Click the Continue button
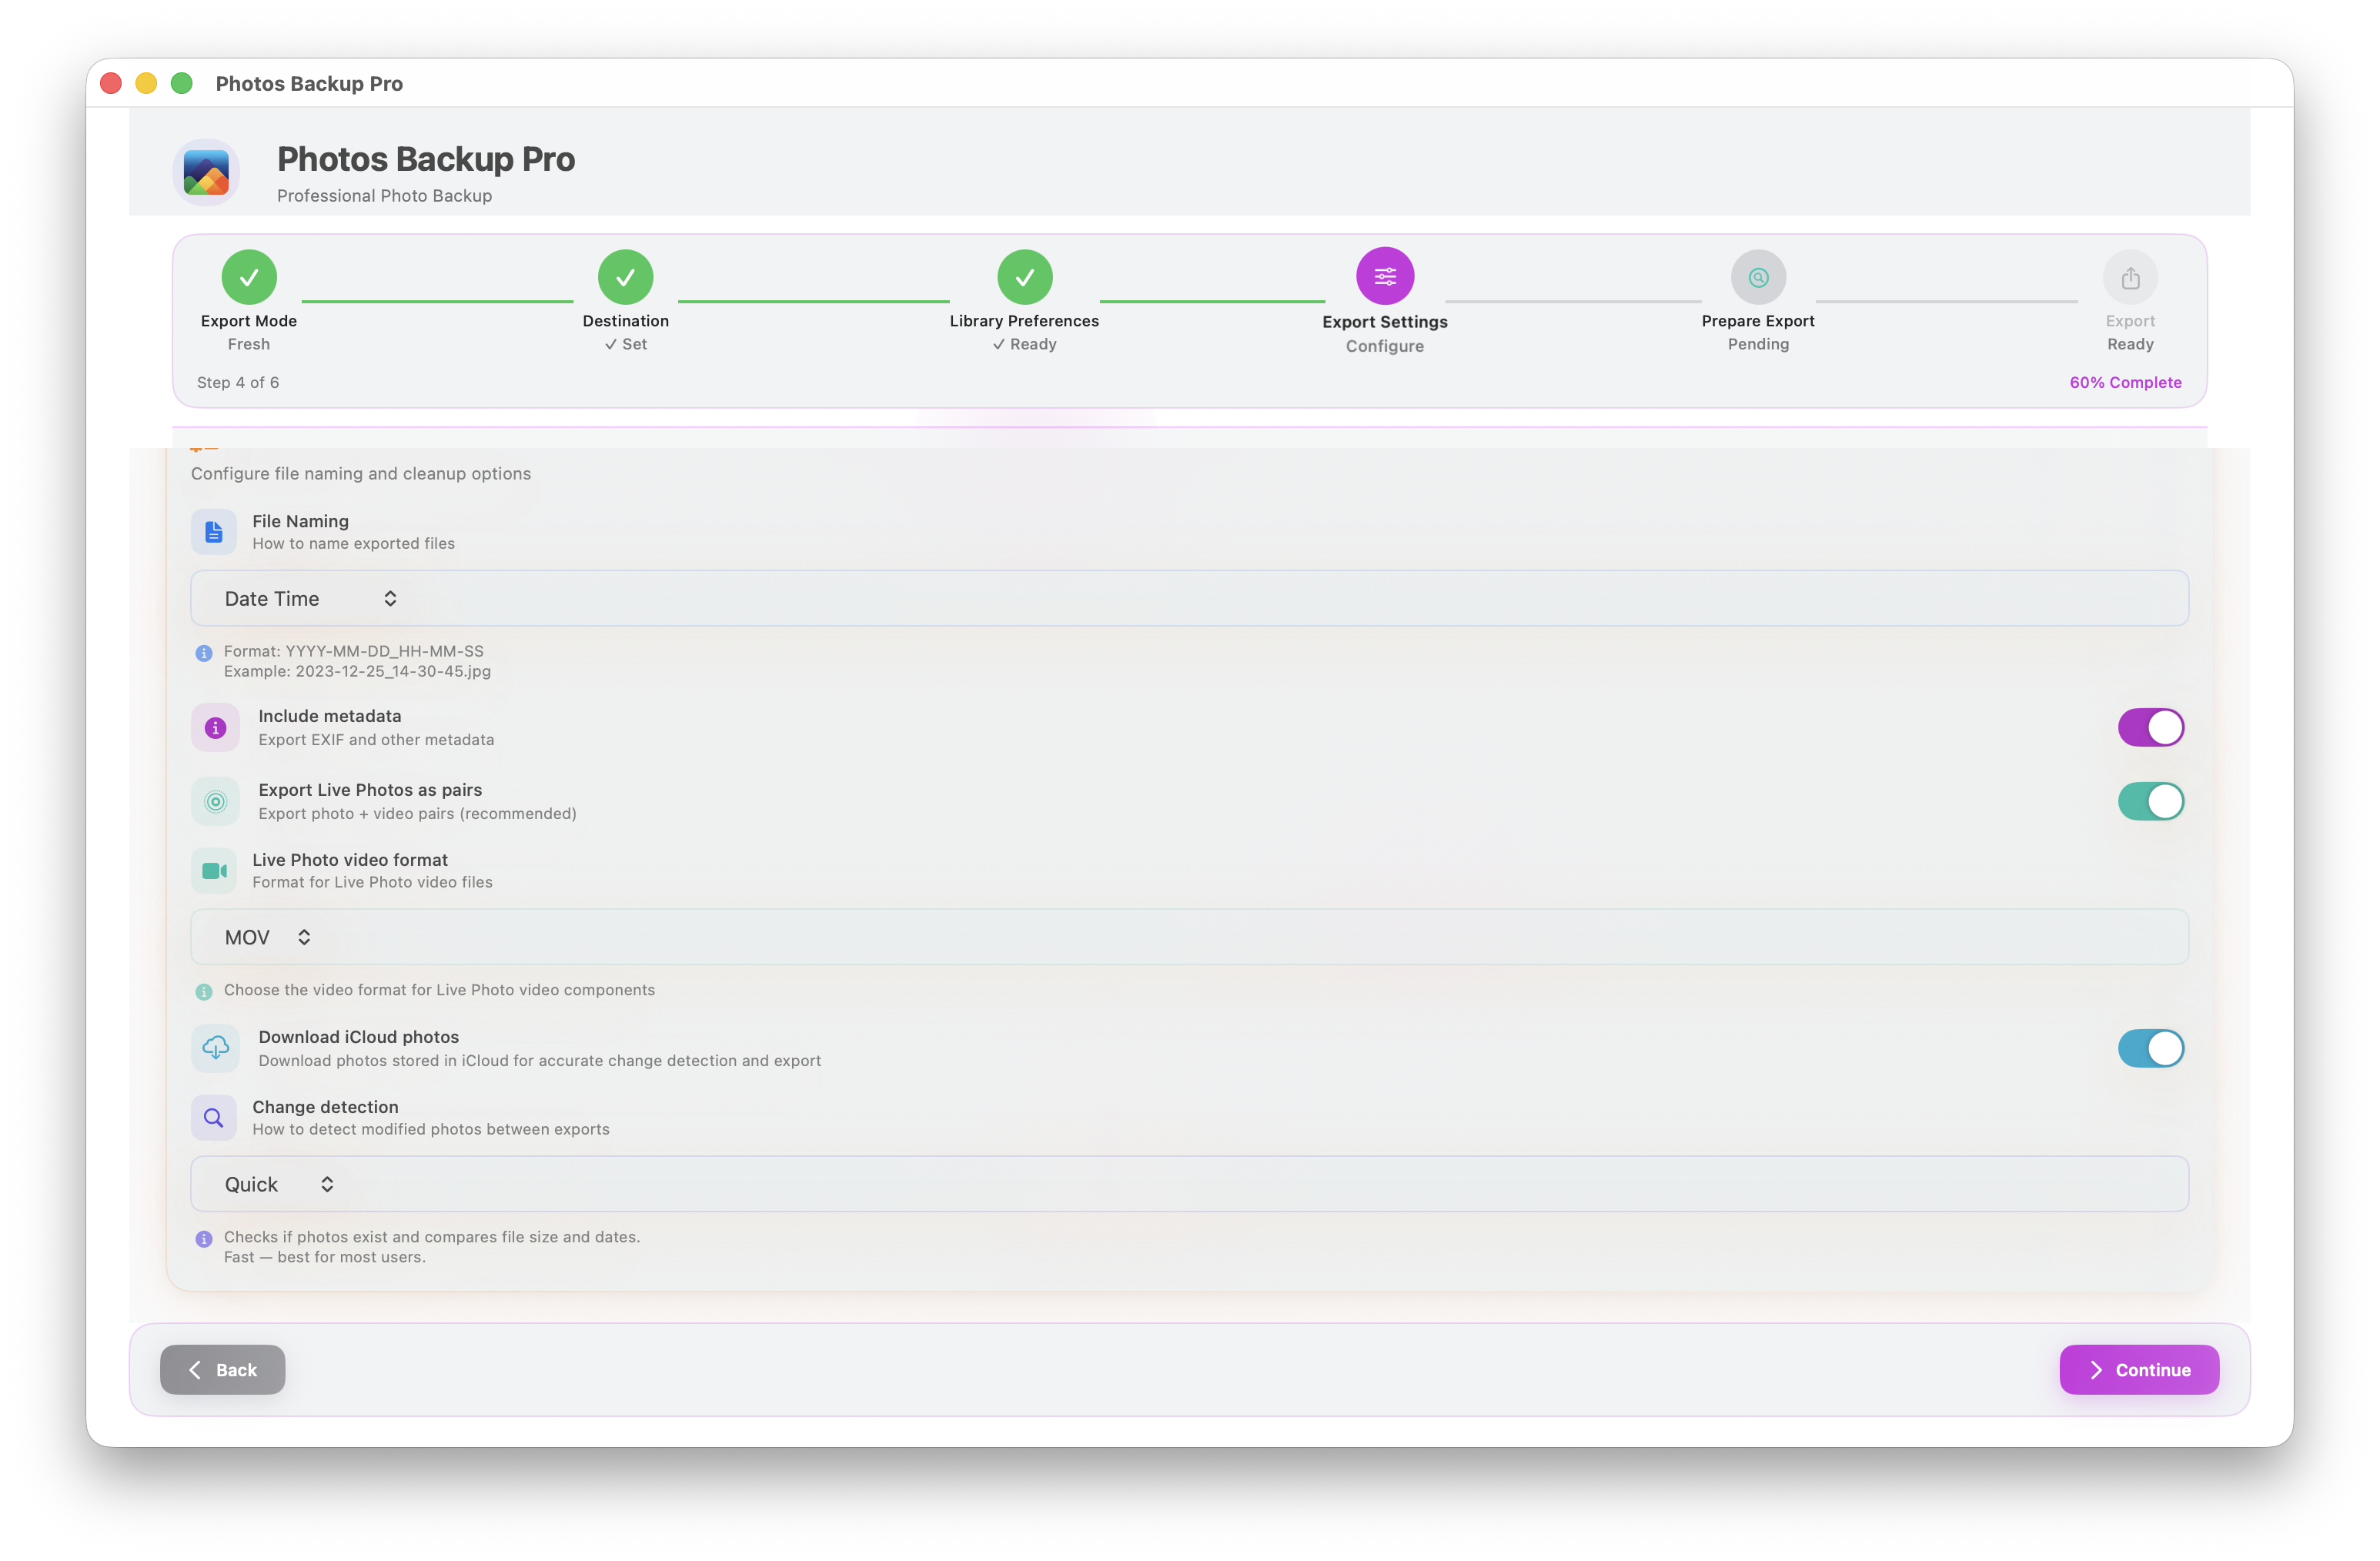 [x=2139, y=1369]
